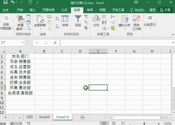Toggle the Filter funnel button
This screenshot has height=125, width=175.
click(x=78, y=21)
